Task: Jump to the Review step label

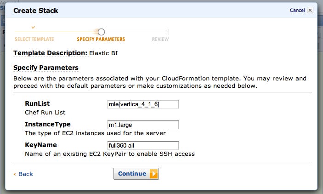Action: tap(160, 40)
